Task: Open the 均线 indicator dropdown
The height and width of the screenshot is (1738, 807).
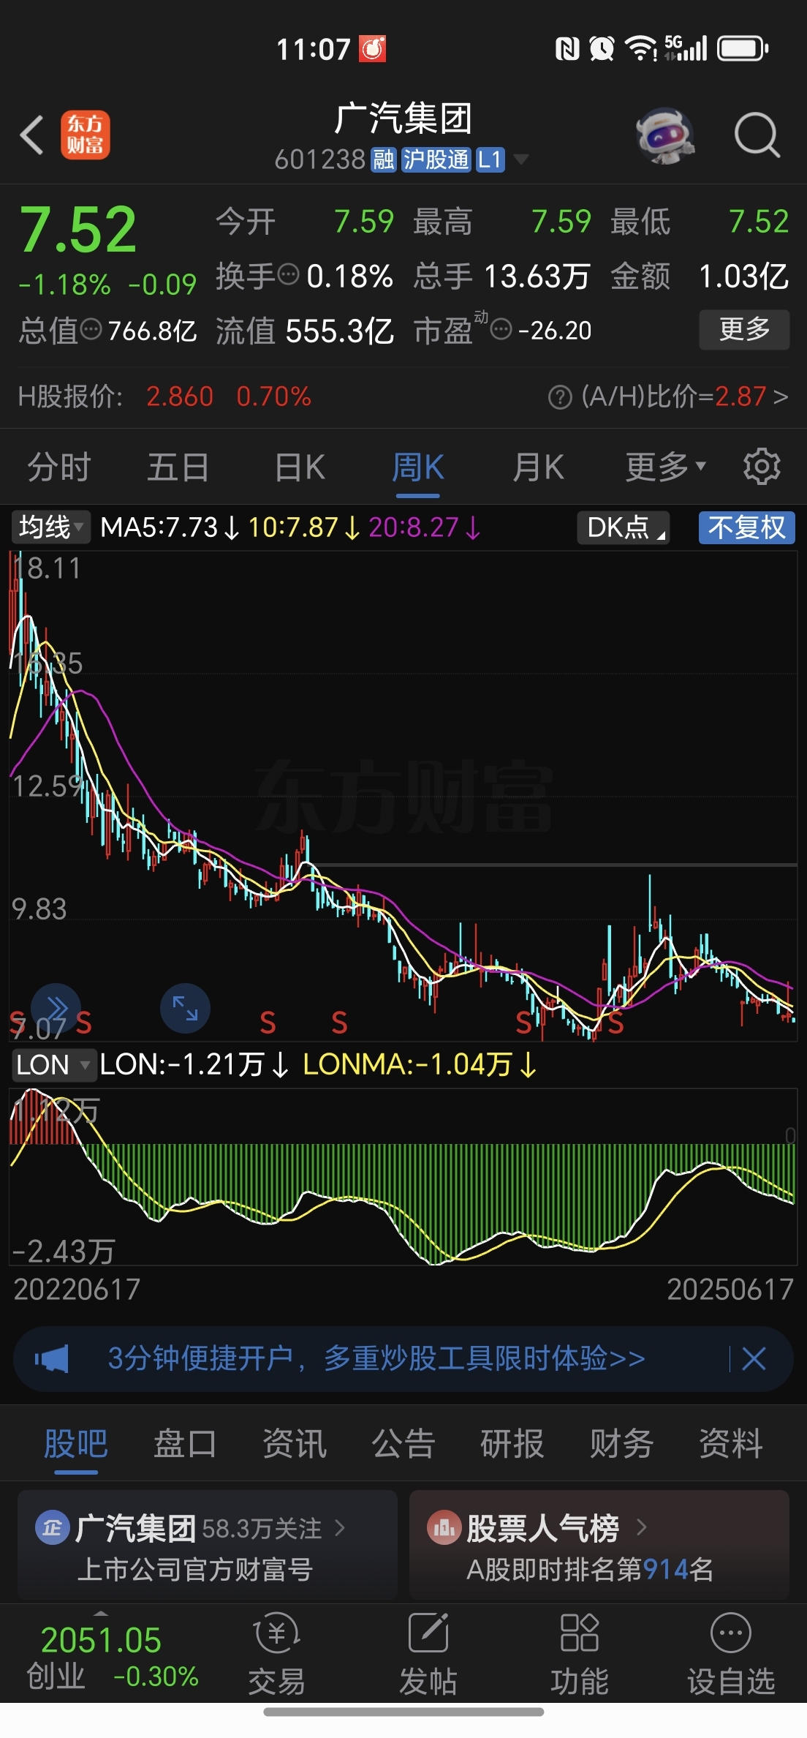Action: [x=50, y=527]
